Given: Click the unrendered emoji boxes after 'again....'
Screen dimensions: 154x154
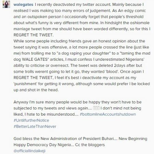Looking at the screenshot, I should point(96,108).
